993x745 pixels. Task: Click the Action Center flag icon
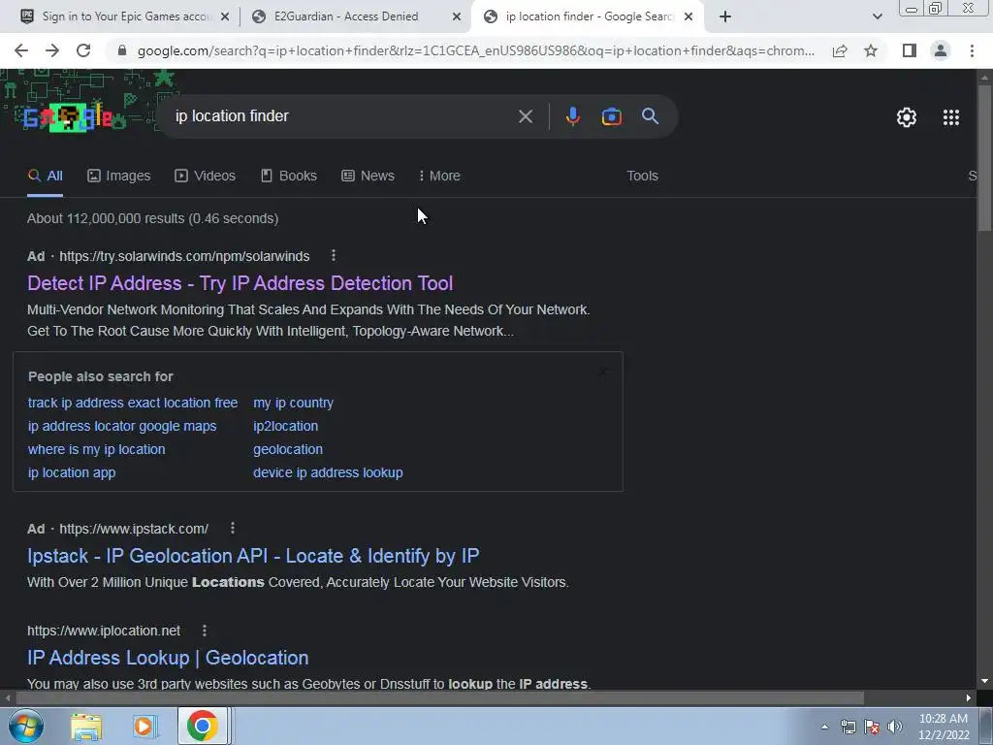click(x=872, y=727)
